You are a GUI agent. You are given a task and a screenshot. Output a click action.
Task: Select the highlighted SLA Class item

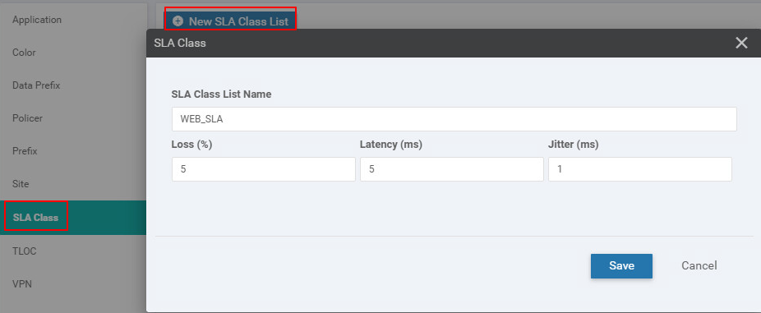73,218
